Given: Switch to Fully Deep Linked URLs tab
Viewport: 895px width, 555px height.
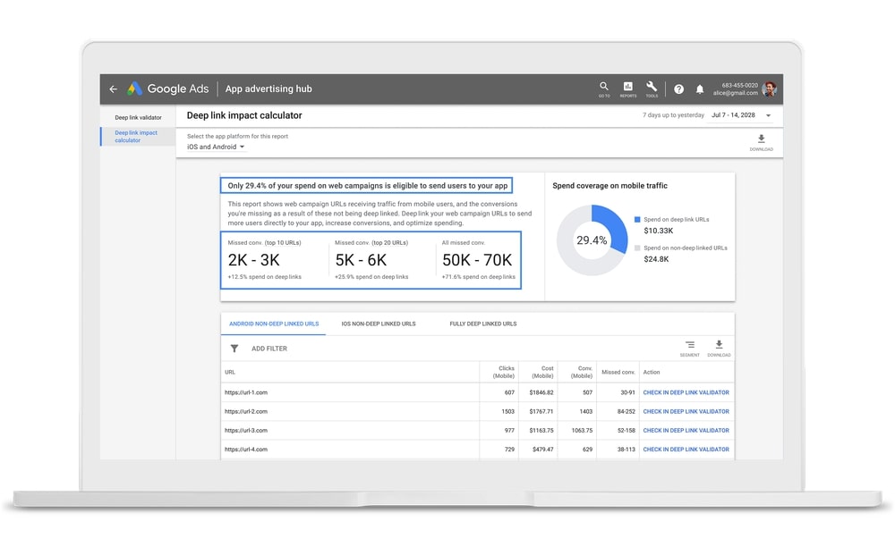Looking at the screenshot, I should [482, 324].
